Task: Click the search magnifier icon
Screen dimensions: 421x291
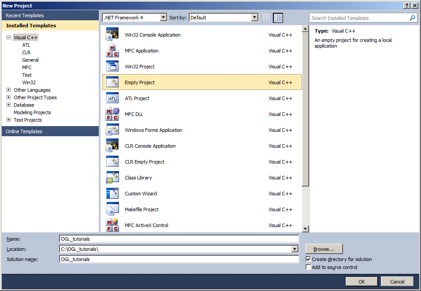Action: tap(412, 18)
